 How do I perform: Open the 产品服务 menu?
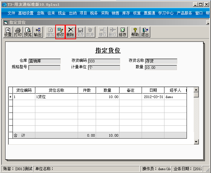coord(184,13)
